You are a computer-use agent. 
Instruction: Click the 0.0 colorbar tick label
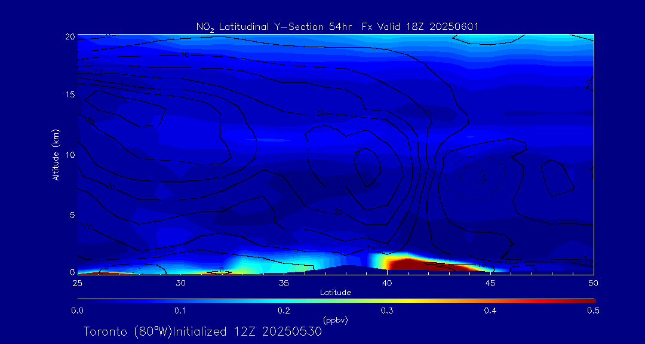[x=77, y=311]
